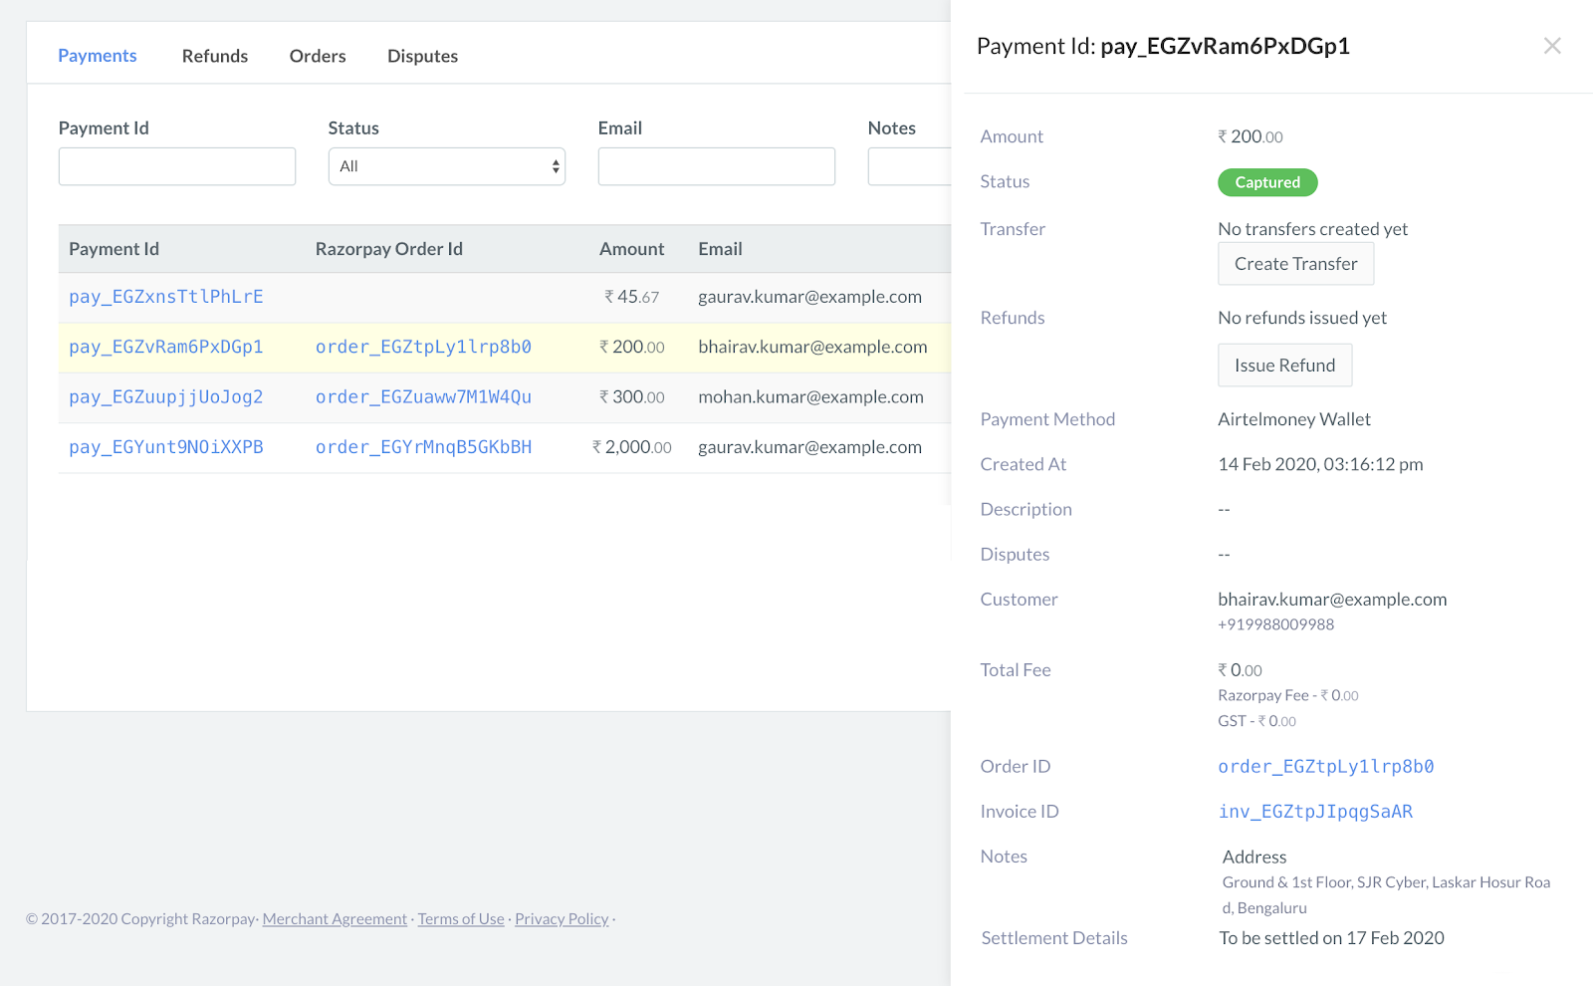Click the Issue Refund button
The width and height of the screenshot is (1593, 986).
click(1284, 365)
